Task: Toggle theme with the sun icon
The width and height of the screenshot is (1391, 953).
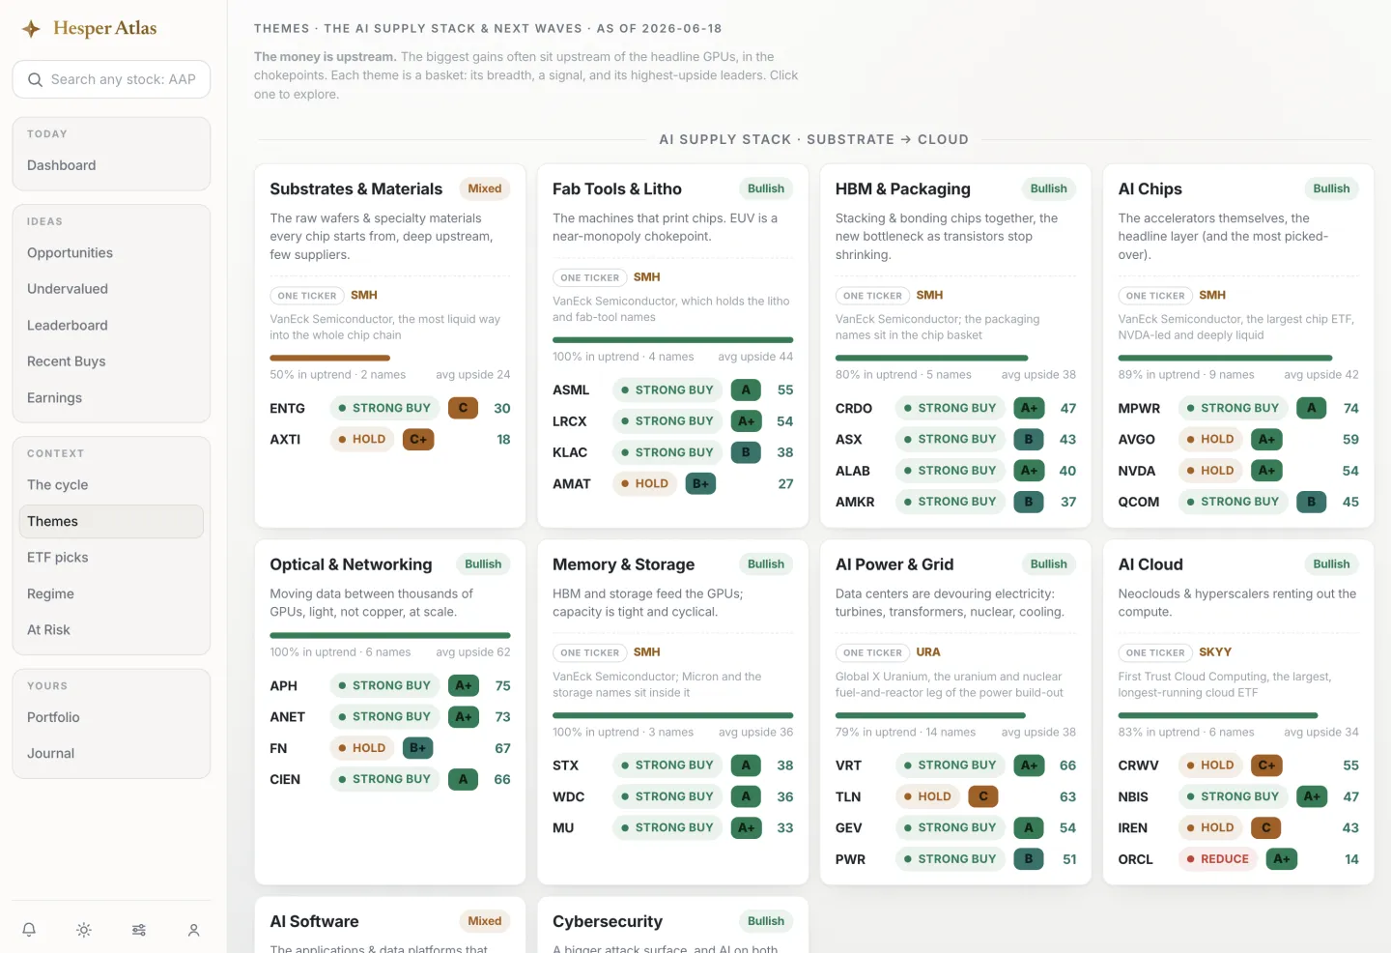Action: (84, 930)
